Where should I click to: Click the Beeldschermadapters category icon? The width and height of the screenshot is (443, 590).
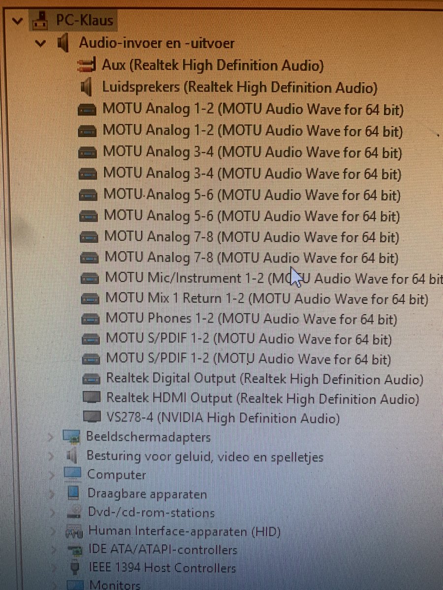72,437
